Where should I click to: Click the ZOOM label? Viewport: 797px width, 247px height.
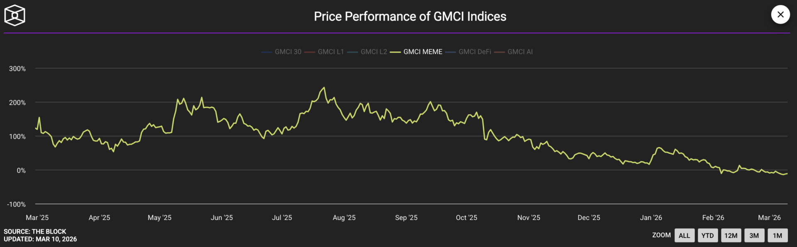pyautogui.click(x=661, y=235)
